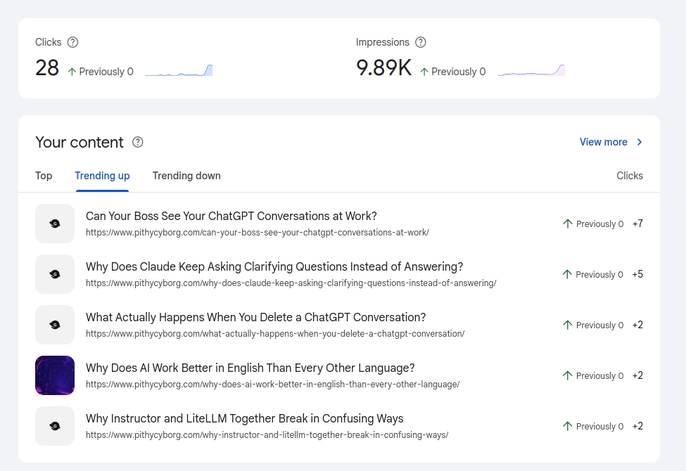Click the Clicks column header

[630, 176]
